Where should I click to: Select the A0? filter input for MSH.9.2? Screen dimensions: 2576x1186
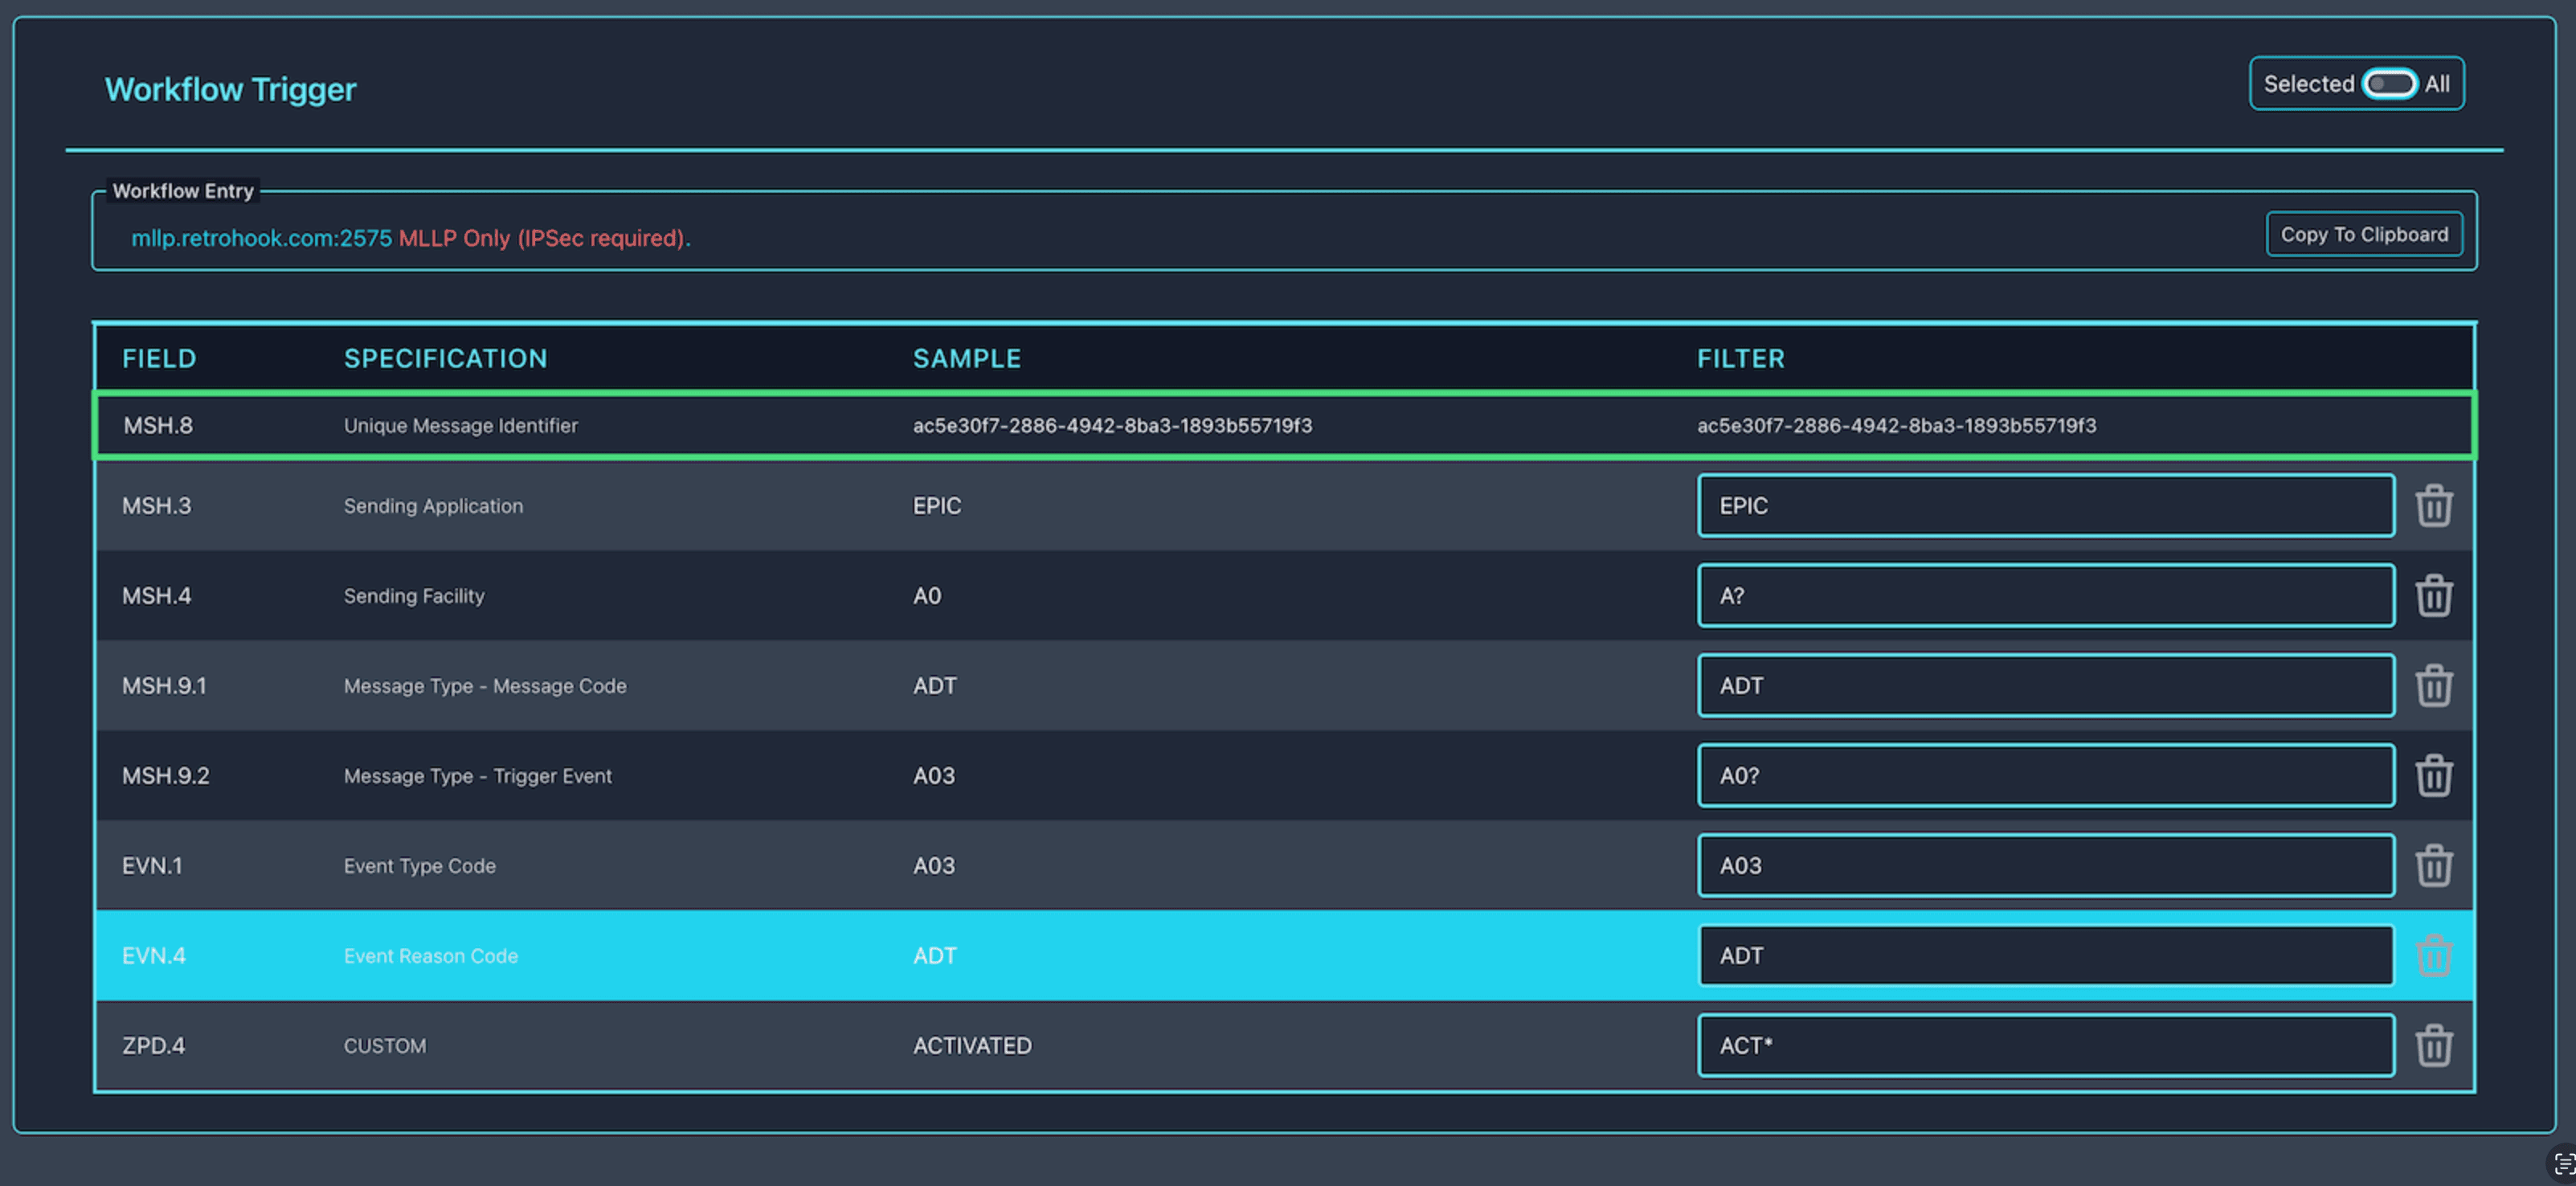pos(2045,776)
